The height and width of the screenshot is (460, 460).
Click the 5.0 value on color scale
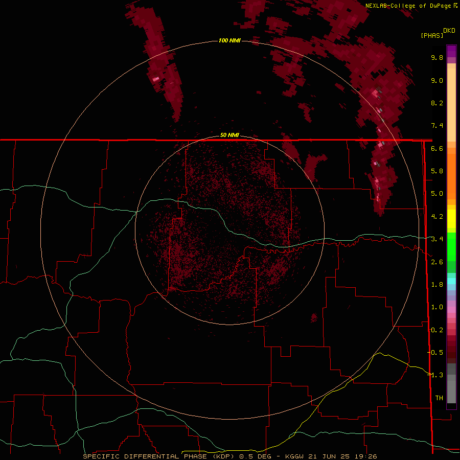437,194
